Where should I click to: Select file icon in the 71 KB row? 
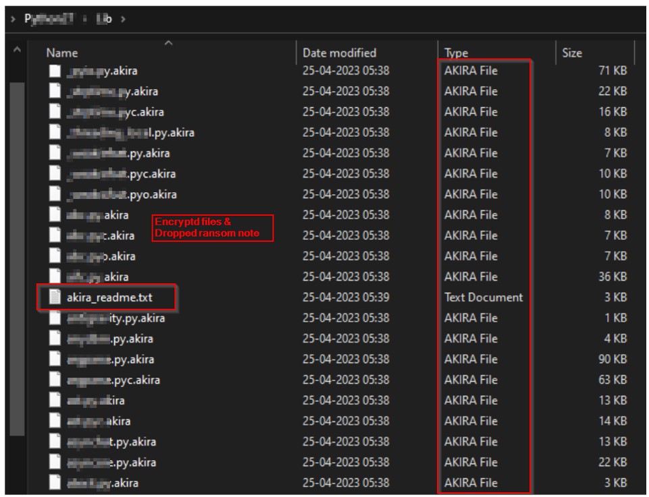pyautogui.click(x=55, y=71)
